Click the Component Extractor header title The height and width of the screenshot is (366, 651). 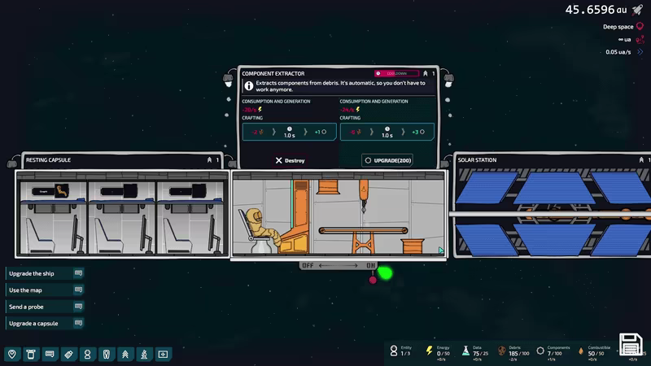point(273,73)
